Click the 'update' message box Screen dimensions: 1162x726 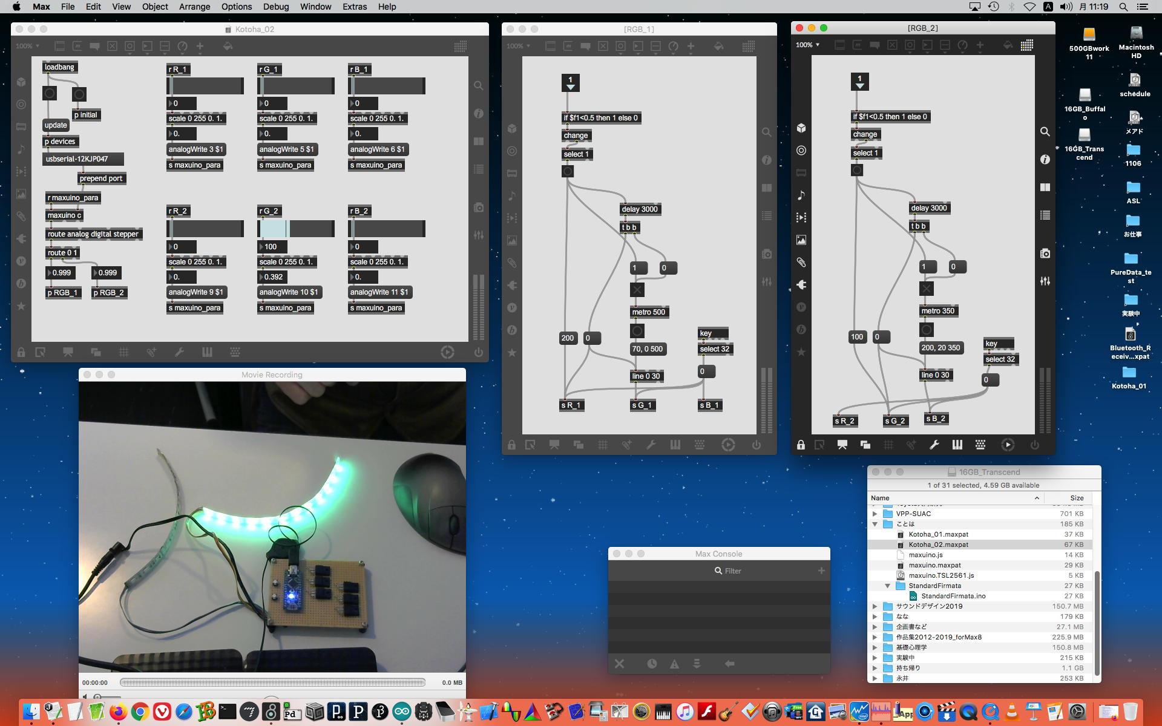pyautogui.click(x=56, y=125)
